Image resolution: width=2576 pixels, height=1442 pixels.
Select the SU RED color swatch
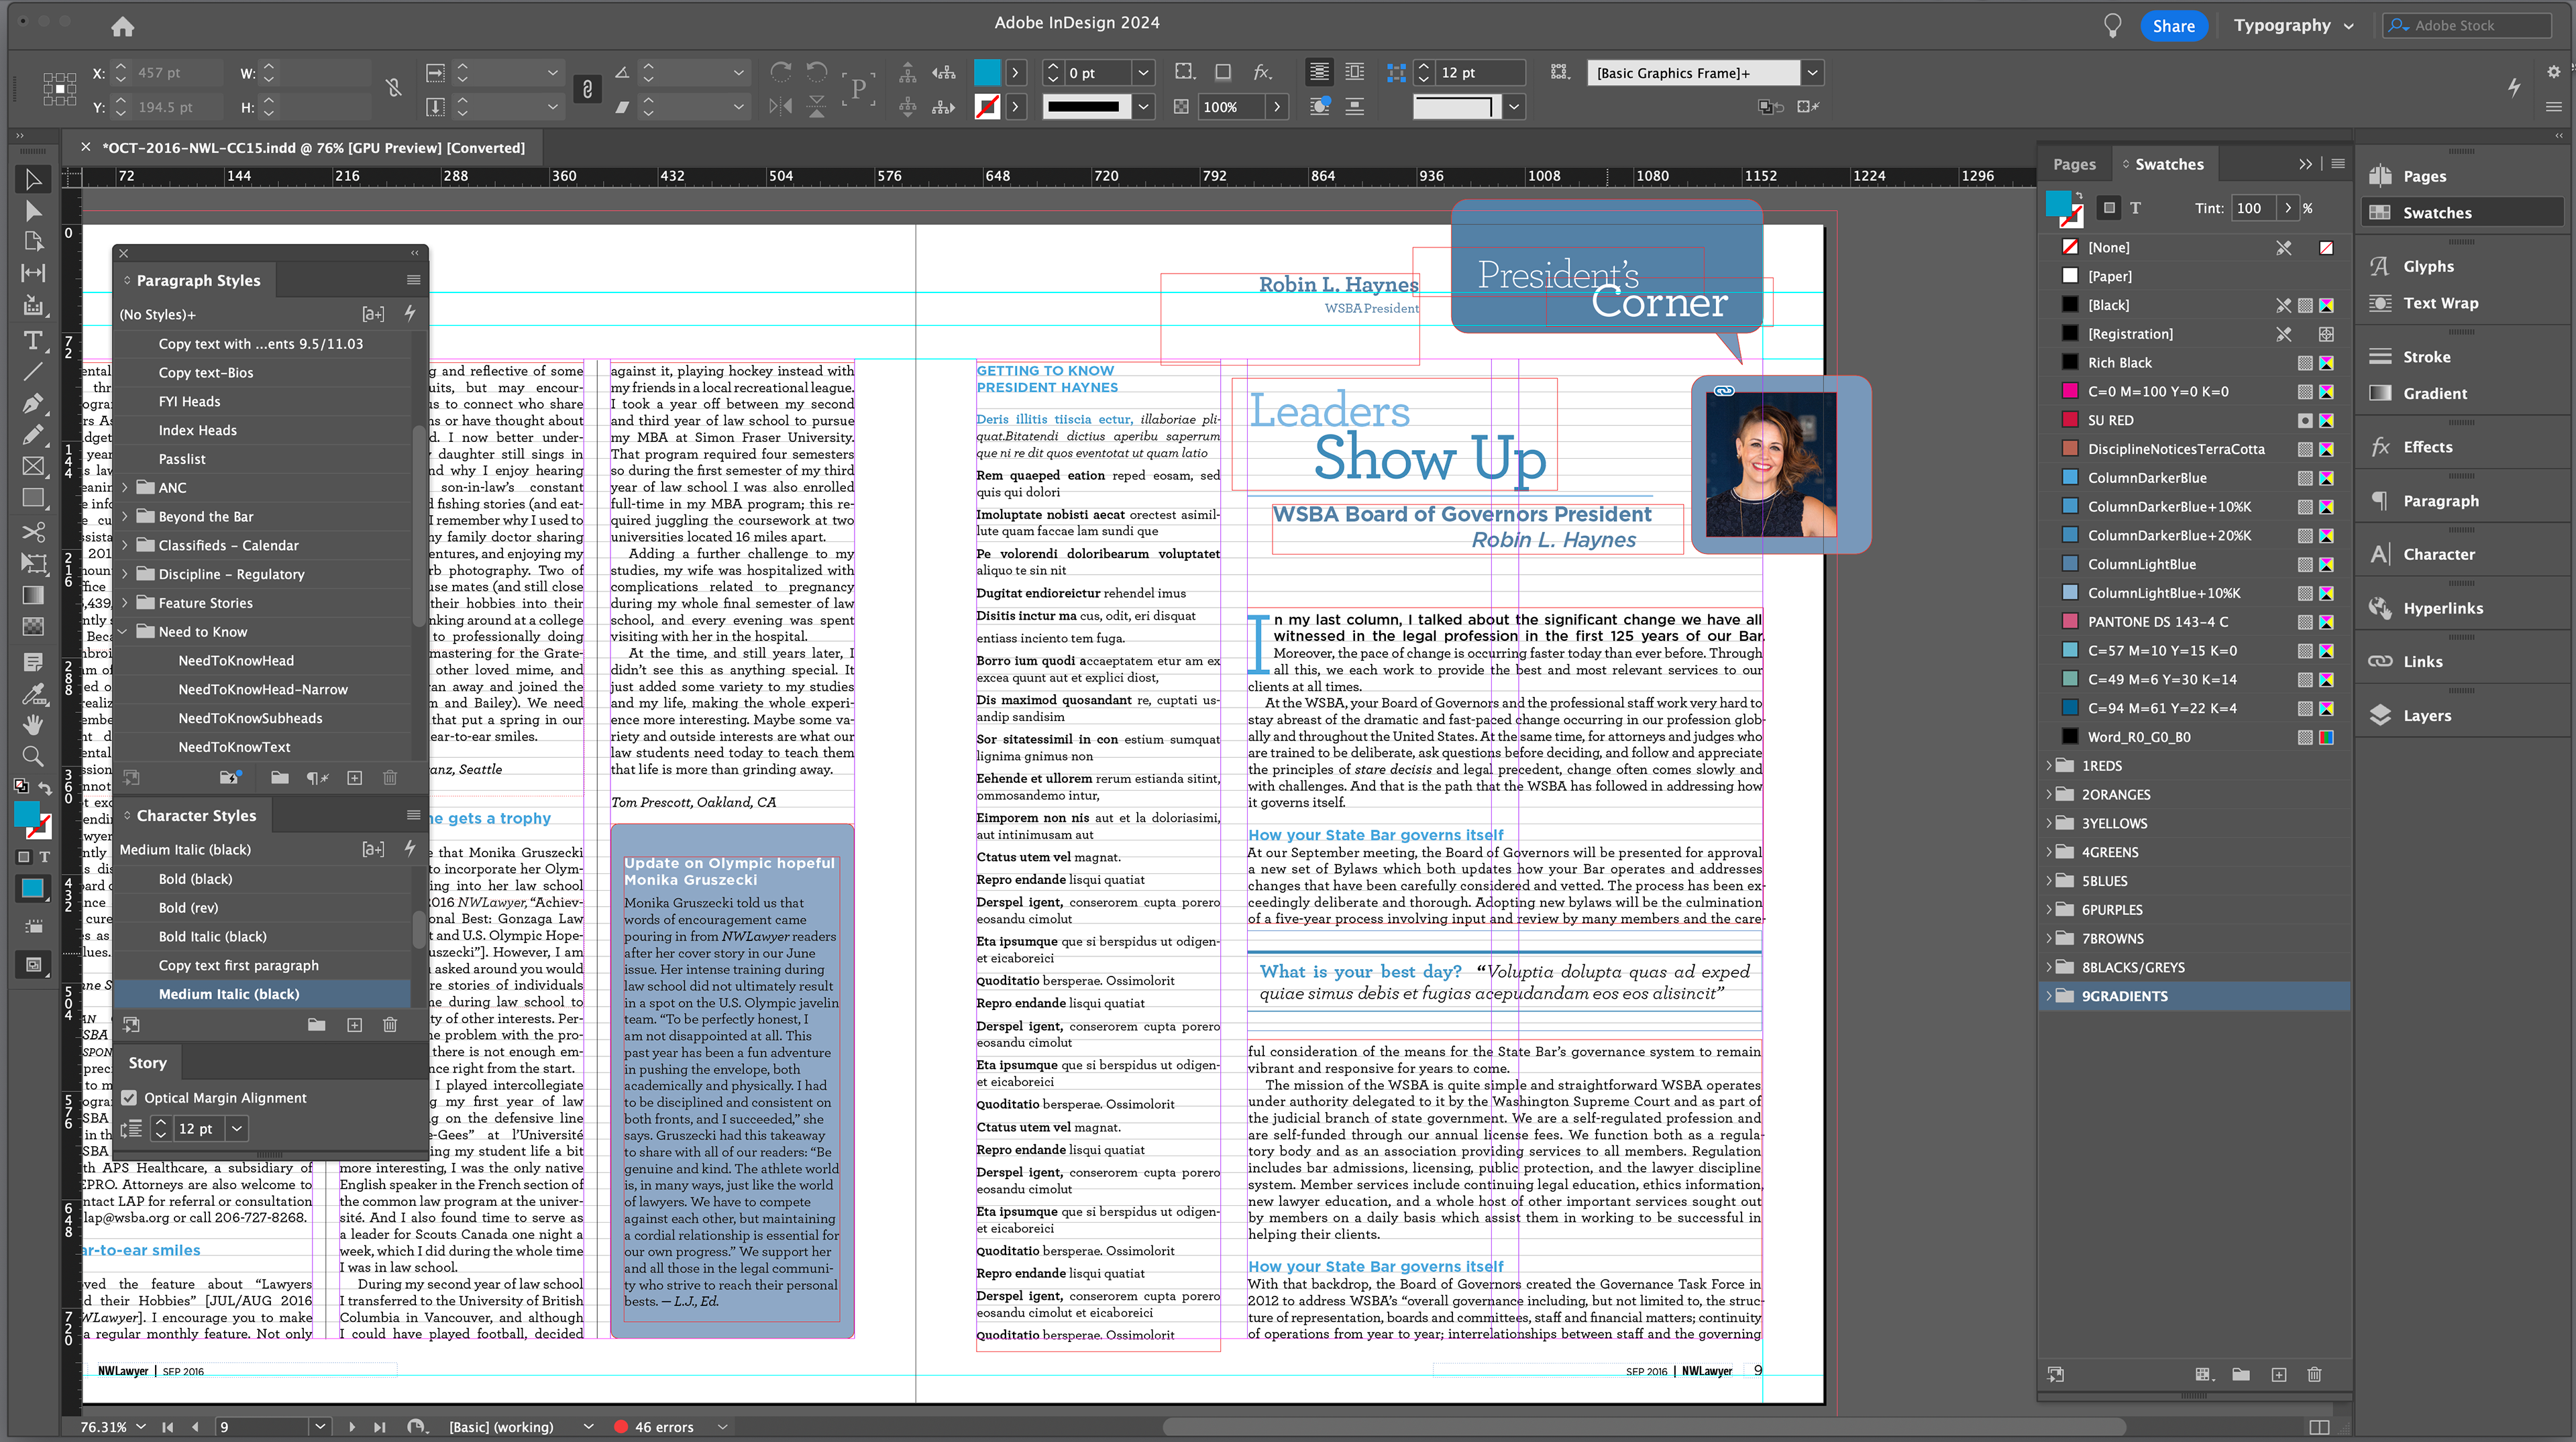click(x=2110, y=420)
